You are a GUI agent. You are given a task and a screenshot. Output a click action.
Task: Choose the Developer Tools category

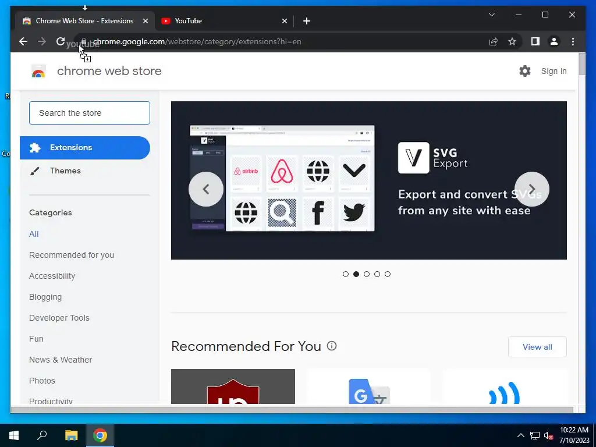coord(59,318)
